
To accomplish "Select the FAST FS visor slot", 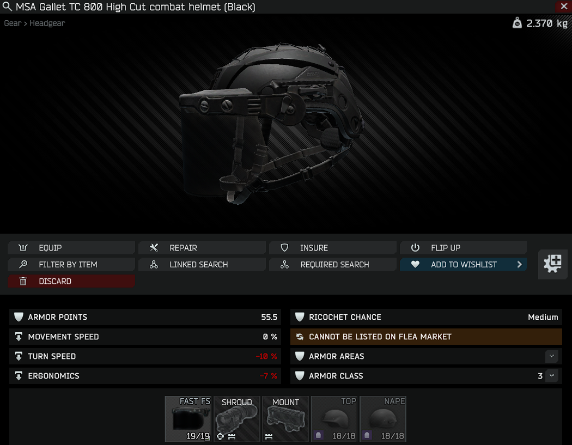I will click(x=188, y=419).
